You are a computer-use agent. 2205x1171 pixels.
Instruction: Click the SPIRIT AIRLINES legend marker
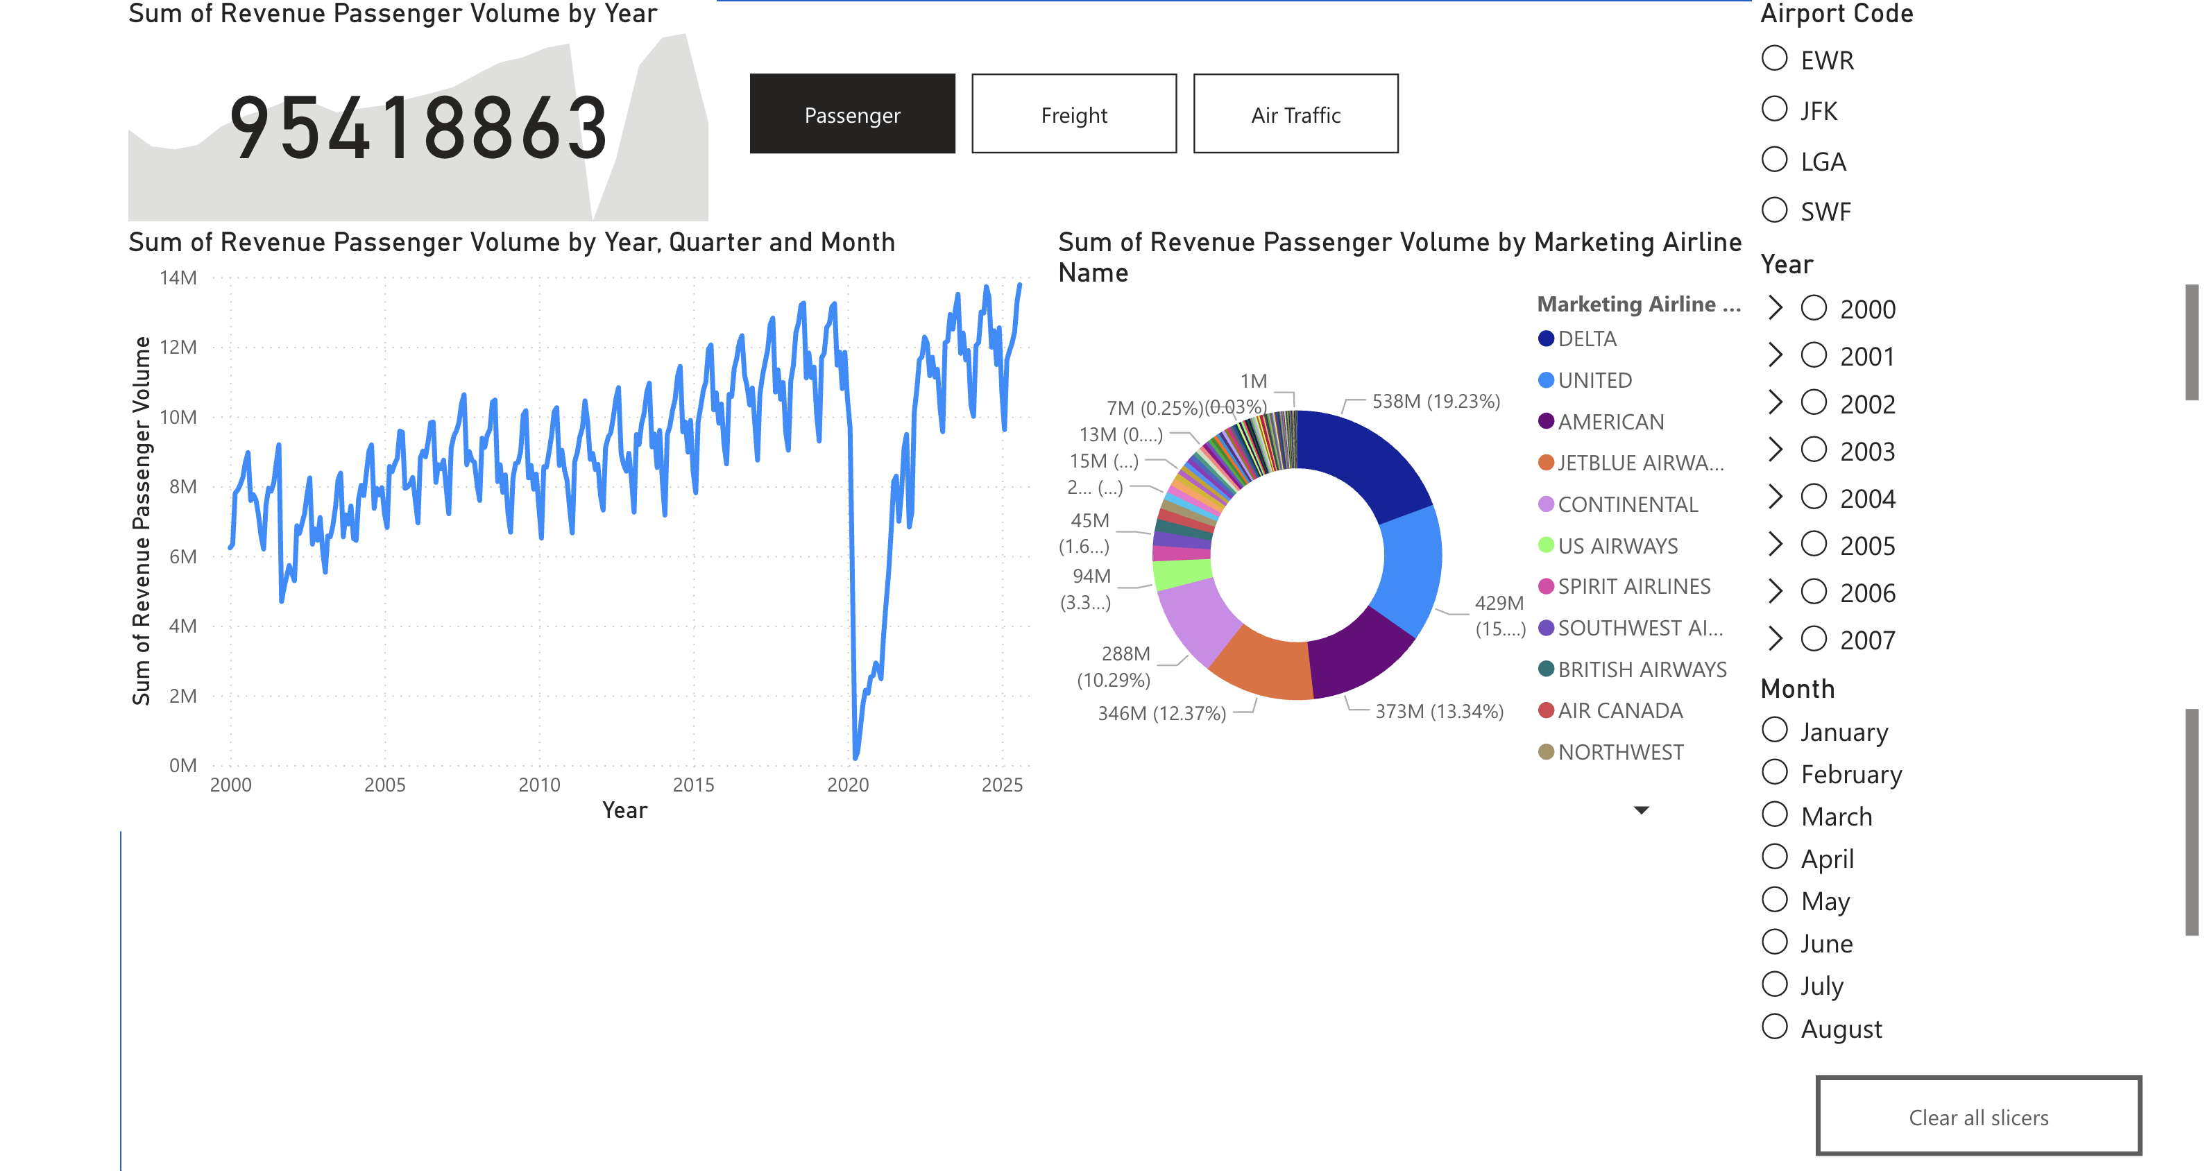tap(1545, 586)
